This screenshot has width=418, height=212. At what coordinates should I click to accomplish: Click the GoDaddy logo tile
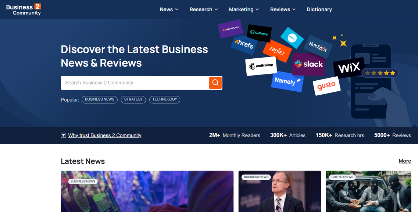[259, 33]
